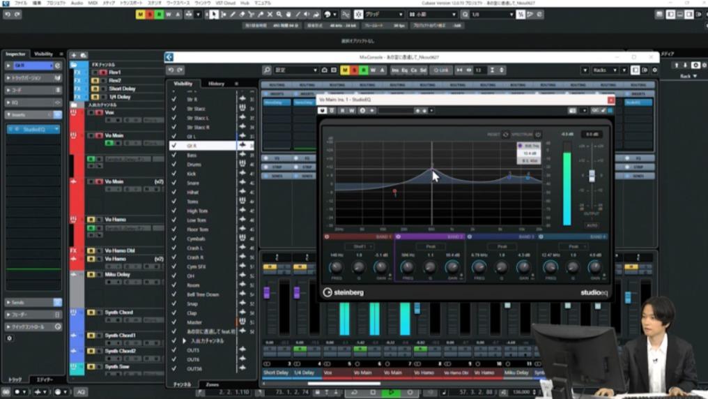The image size is (708, 399).
Task: Click the red mute-all M button in top toolbar
Action: click(140, 14)
